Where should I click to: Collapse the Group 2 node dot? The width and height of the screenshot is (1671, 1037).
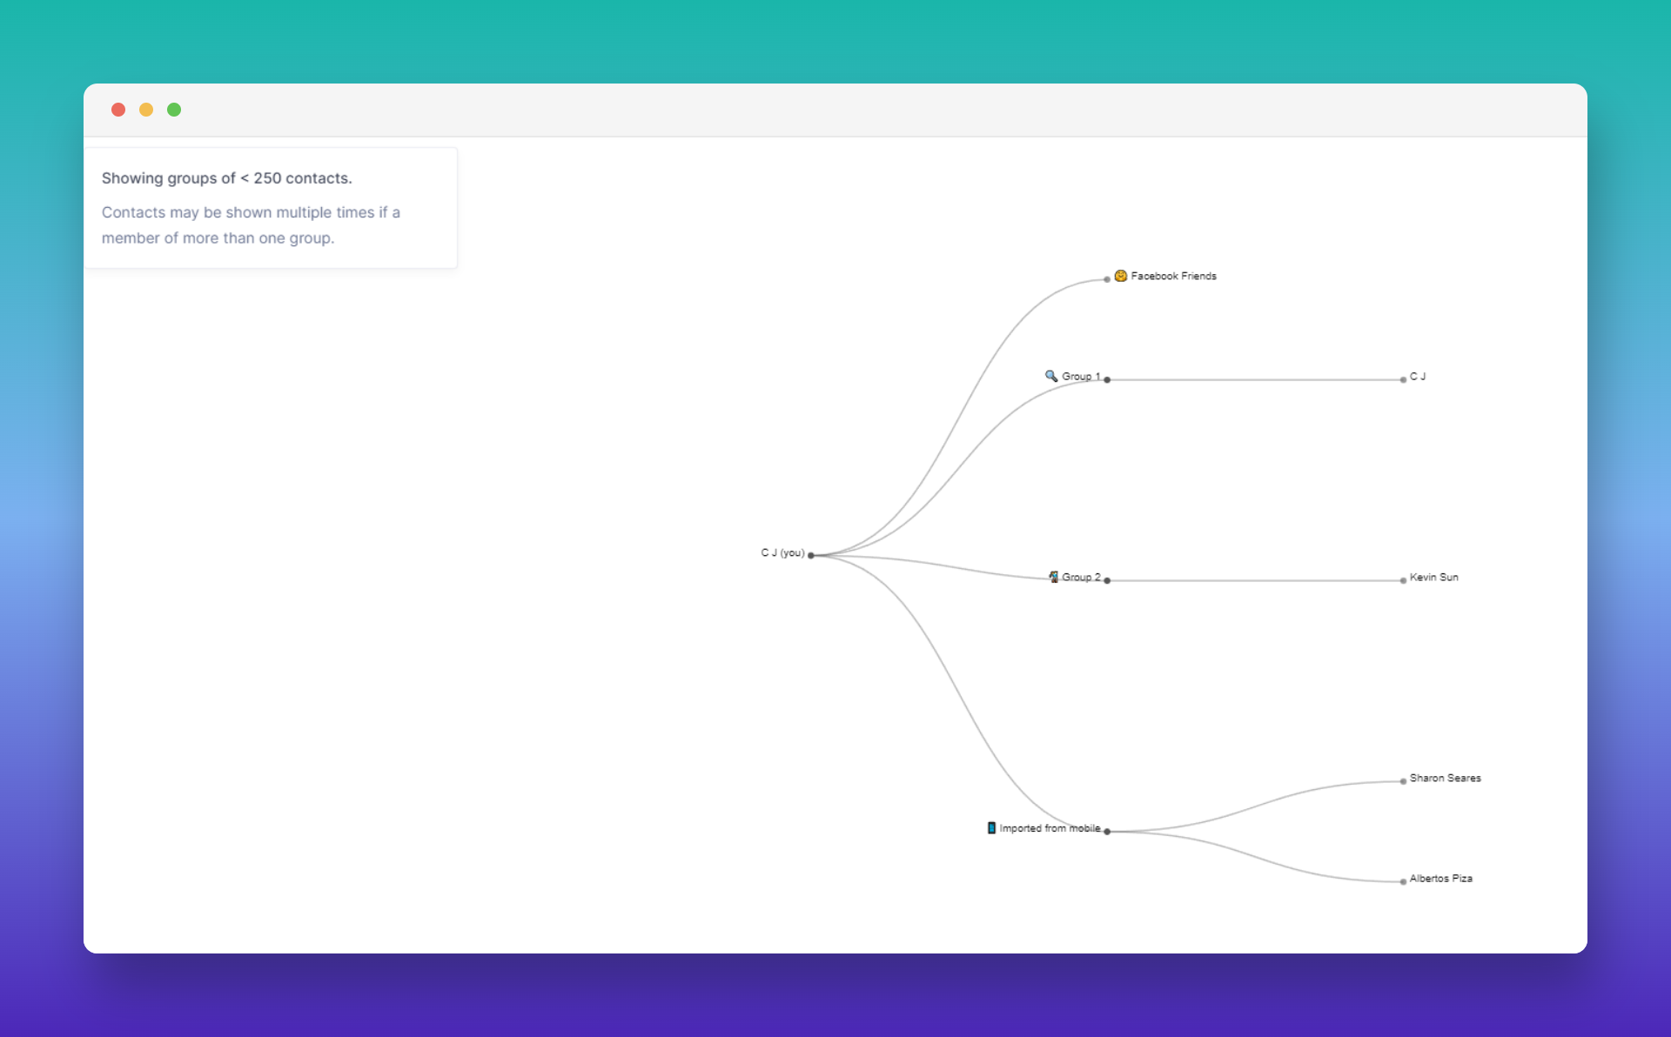(x=1107, y=580)
